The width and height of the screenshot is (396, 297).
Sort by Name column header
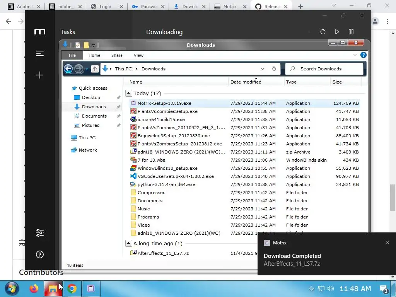tap(176, 82)
